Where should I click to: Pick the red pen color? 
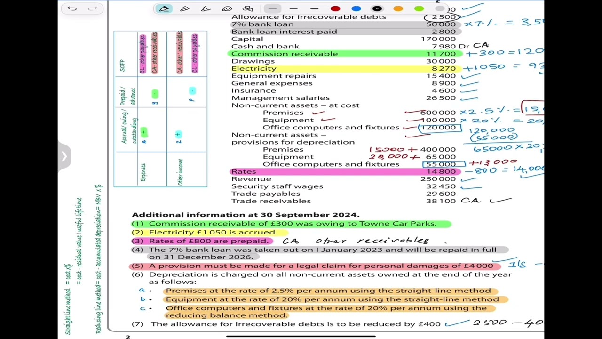click(335, 8)
